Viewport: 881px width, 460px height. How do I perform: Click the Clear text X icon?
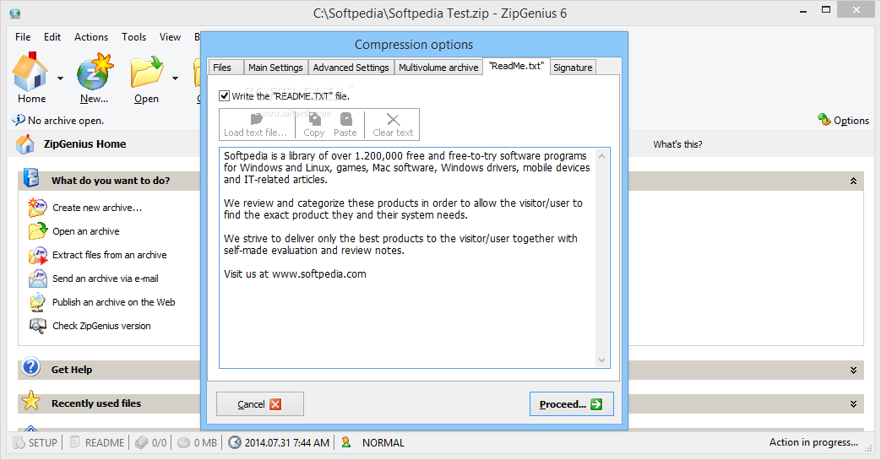[x=394, y=120]
